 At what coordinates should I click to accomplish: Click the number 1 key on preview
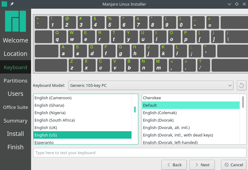coord(55,22)
